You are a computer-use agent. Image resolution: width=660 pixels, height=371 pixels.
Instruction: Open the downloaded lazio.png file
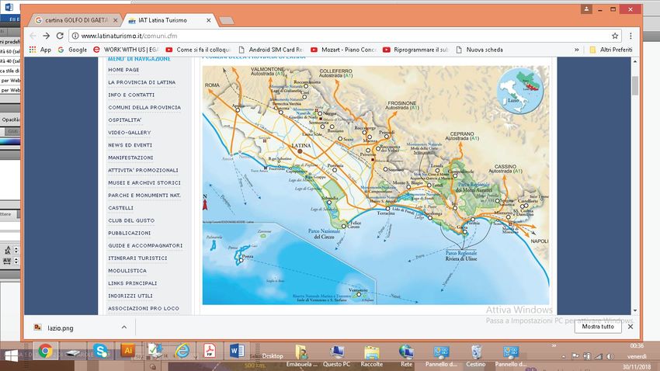point(61,328)
